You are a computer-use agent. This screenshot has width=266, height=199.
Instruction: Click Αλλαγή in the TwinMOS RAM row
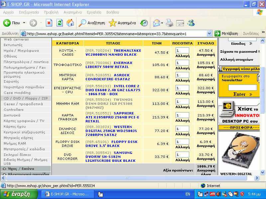182,107
